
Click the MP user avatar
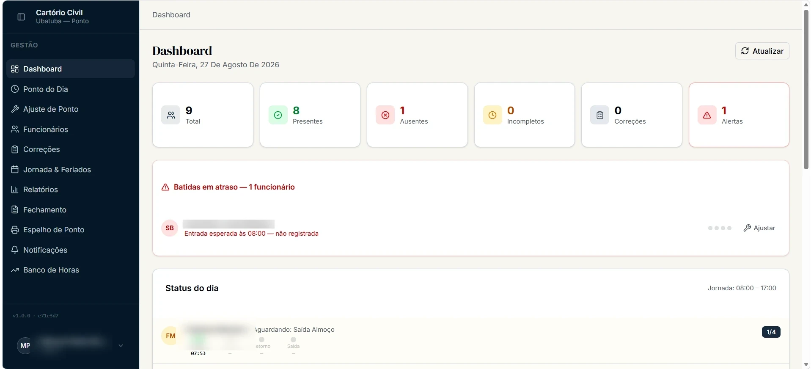[25, 346]
